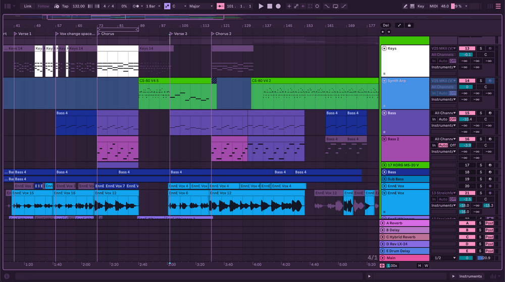Unfold the Bass 2 track arrow
The image size is (505, 282).
point(384,139)
